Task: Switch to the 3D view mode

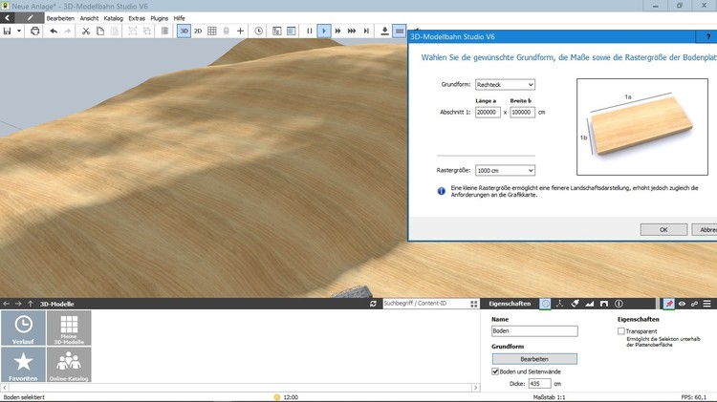Action: click(x=184, y=31)
